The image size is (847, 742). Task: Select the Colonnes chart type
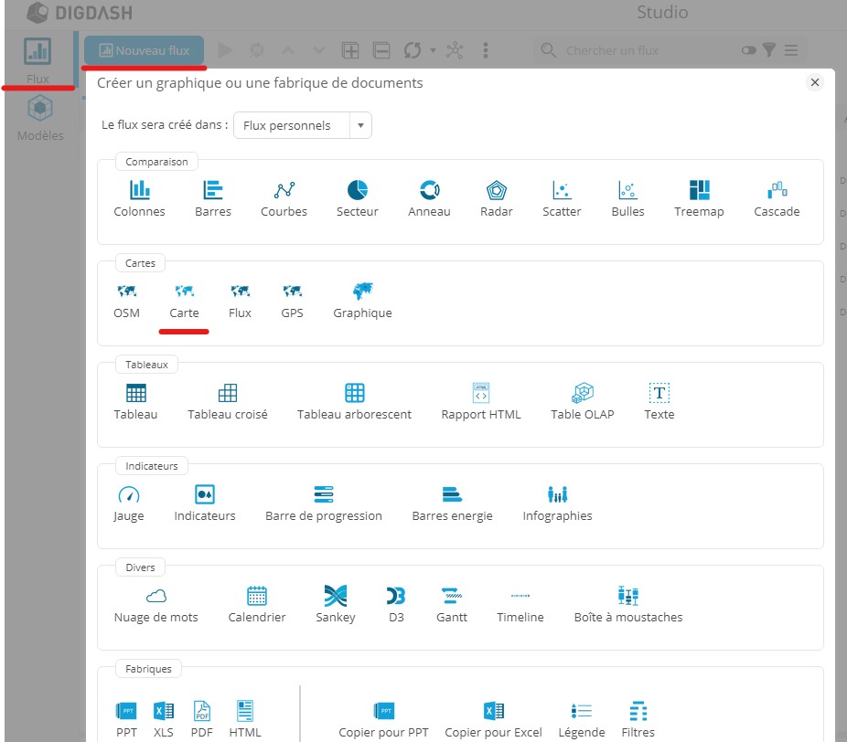click(x=139, y=198)
